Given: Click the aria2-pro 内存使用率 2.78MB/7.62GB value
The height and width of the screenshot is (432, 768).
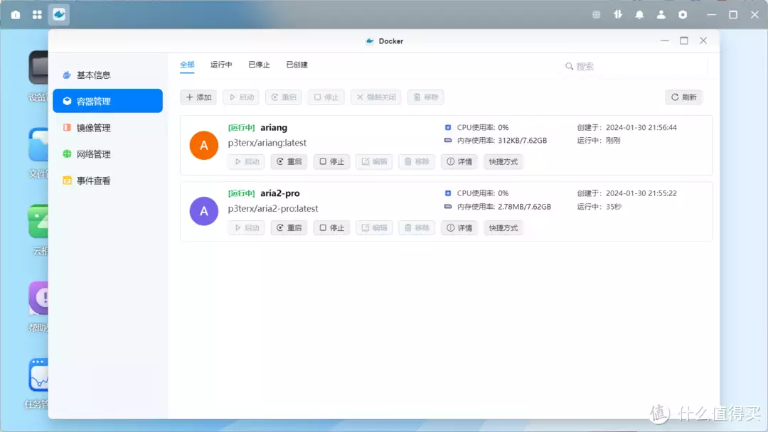Looking at the screenshot, I should coord(524,207).
